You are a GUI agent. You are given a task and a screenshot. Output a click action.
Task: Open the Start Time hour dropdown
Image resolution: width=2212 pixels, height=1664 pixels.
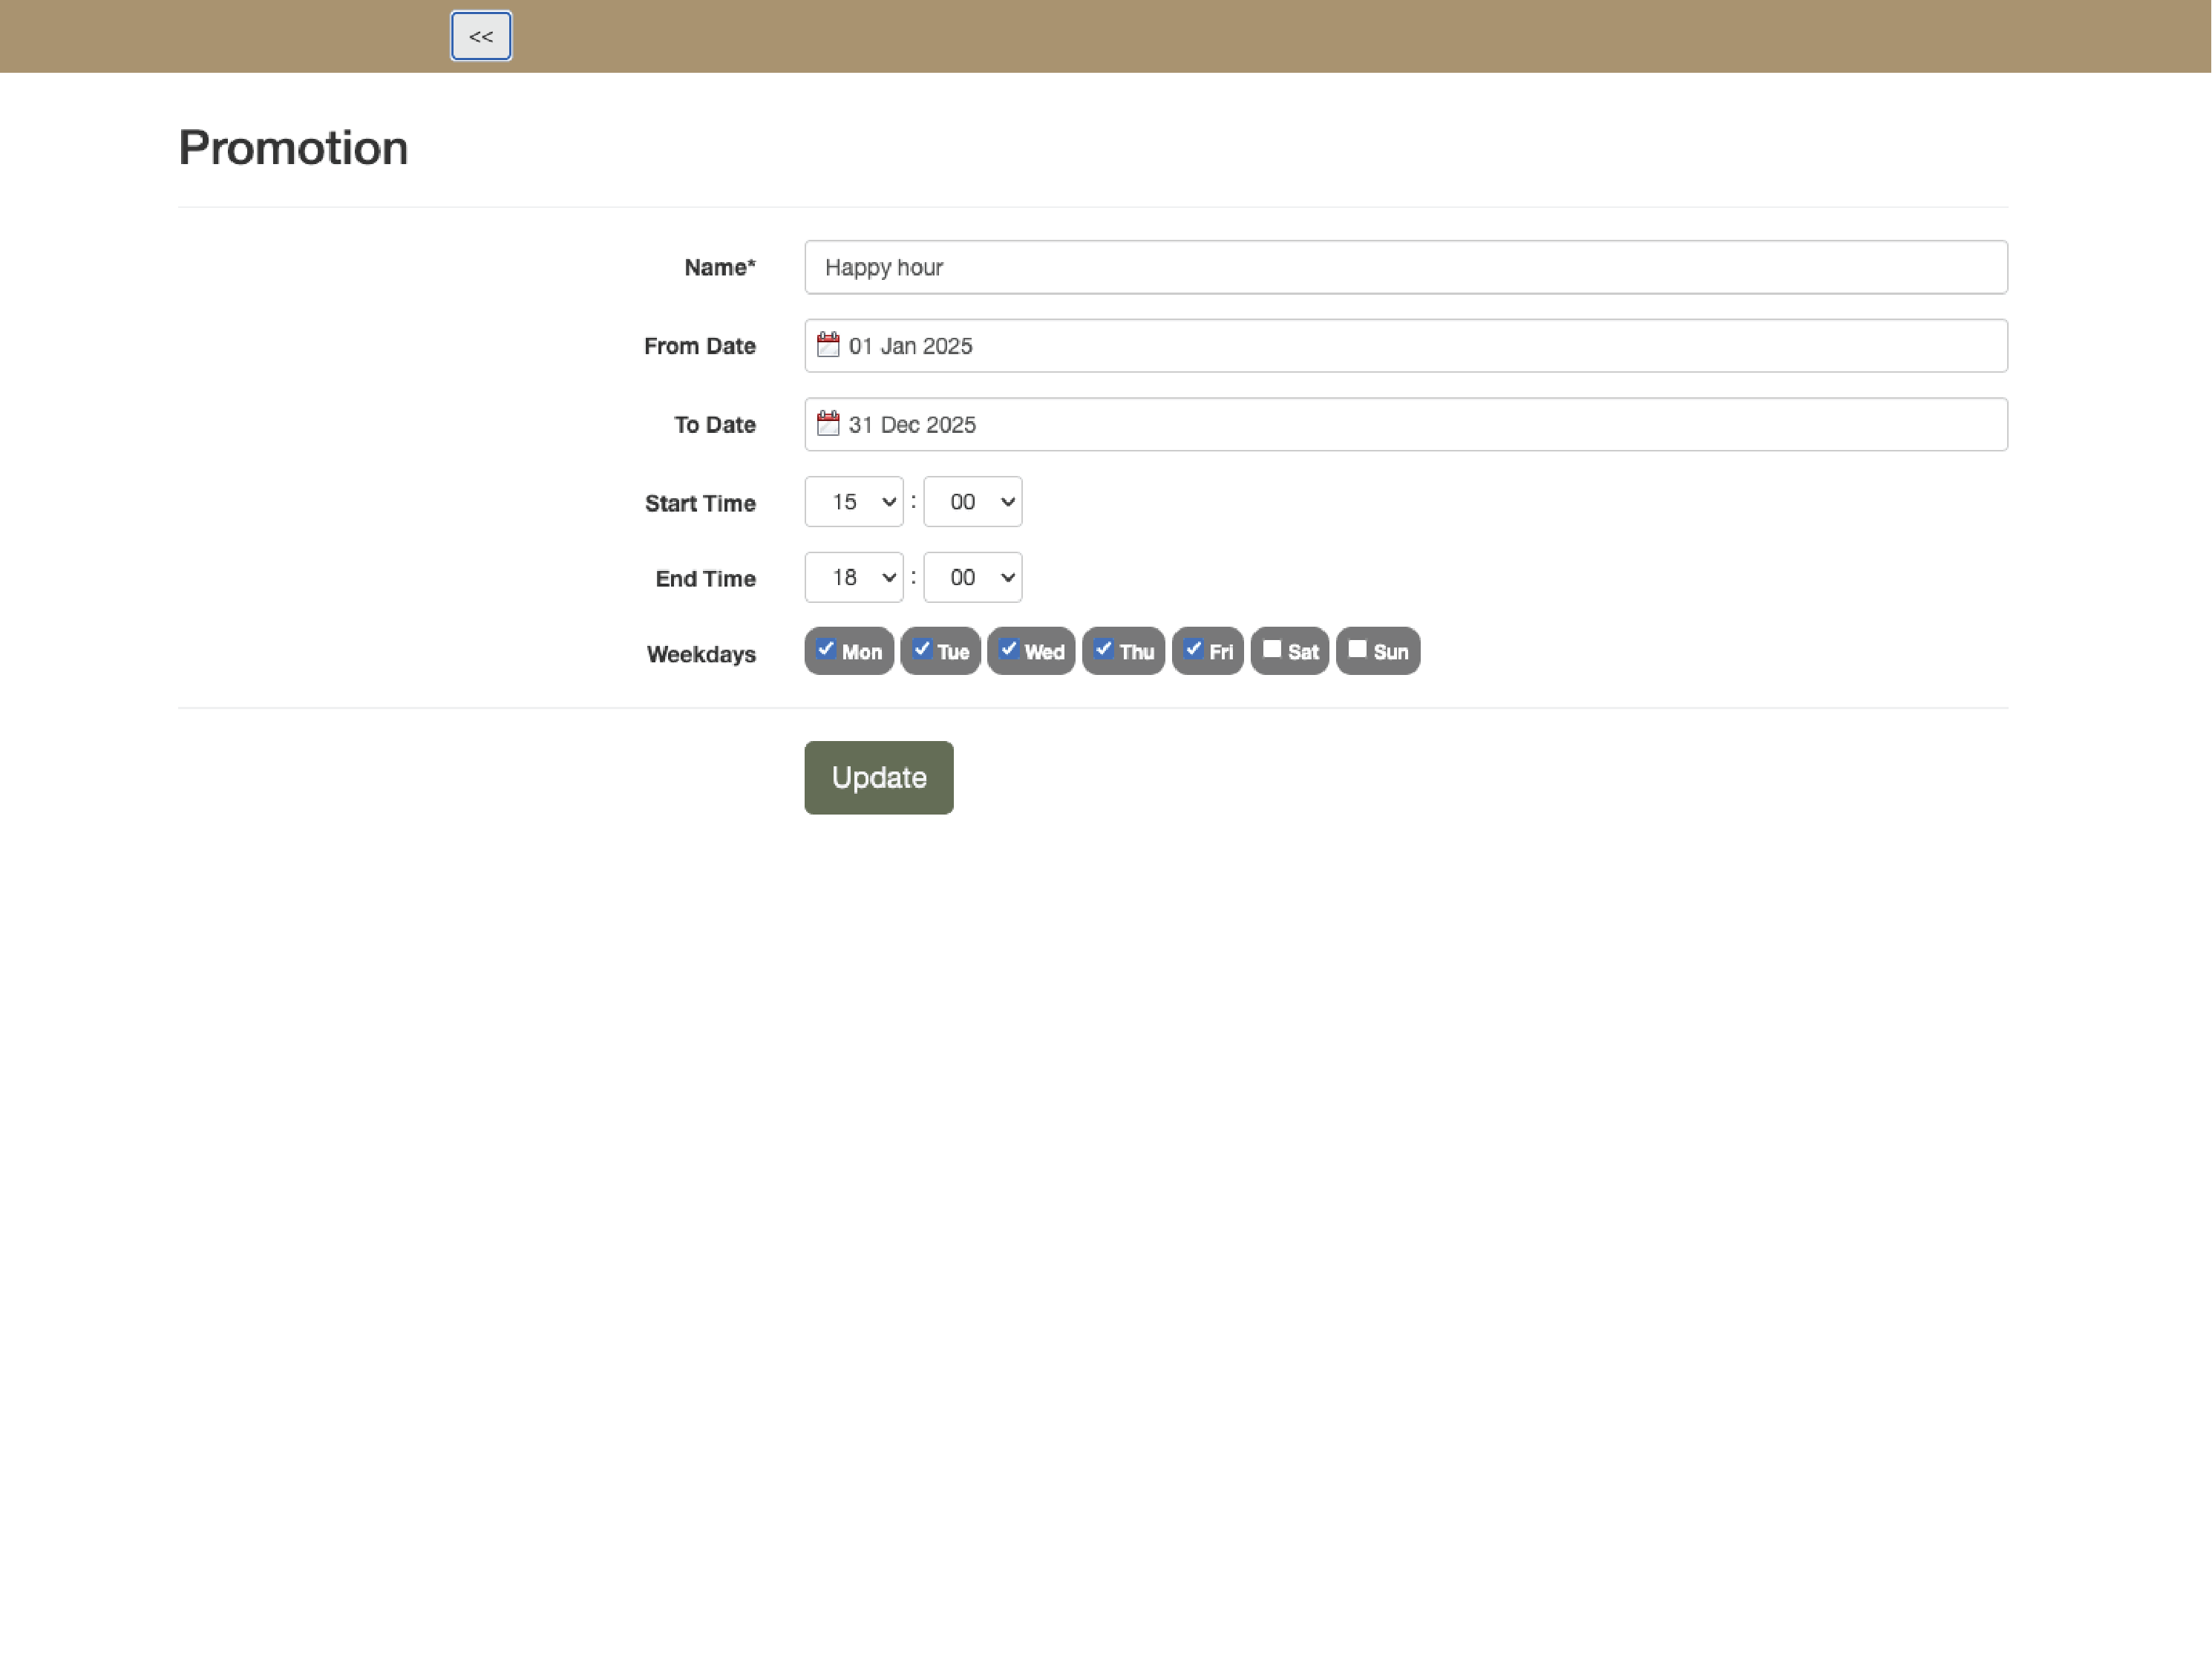point(853,501)
